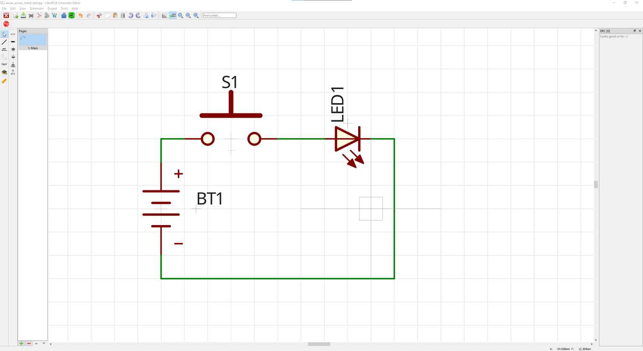The image size is (643, 351).
Task: Open the Board Editor green icon
Action: coord(72,15)
